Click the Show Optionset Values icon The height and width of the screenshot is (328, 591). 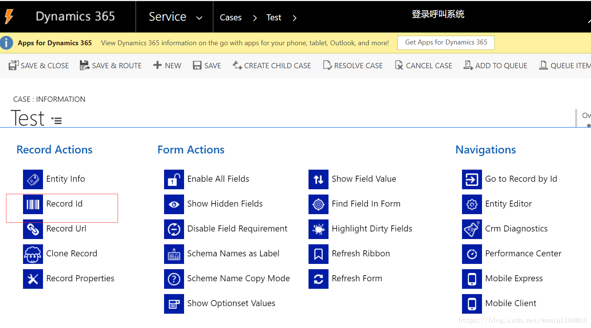tap(174, 304)
